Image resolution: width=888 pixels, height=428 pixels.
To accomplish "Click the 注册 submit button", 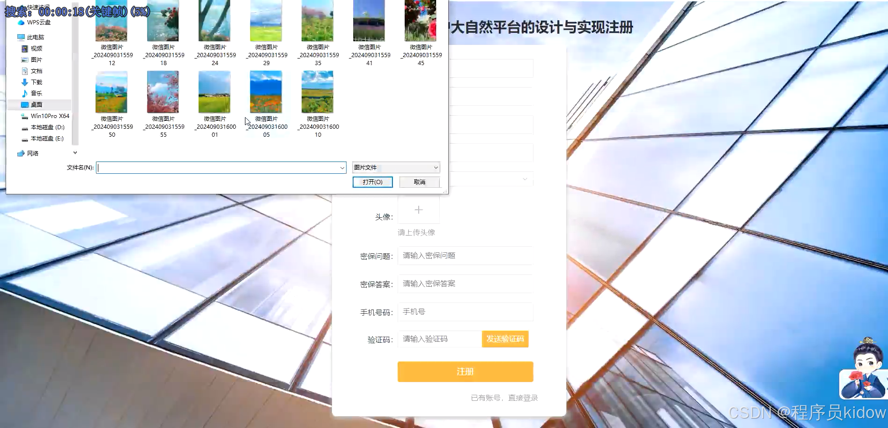I will point(465,371).
